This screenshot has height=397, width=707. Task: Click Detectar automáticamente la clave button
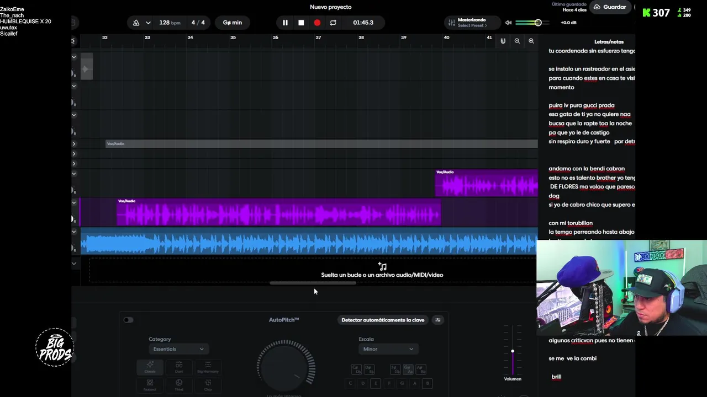click(x=383, y=320)
